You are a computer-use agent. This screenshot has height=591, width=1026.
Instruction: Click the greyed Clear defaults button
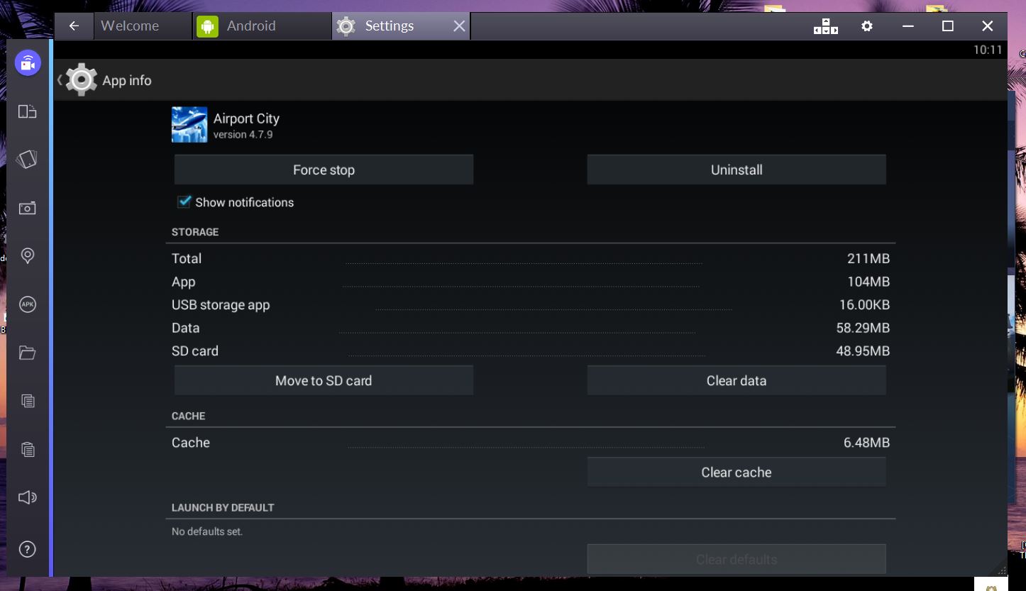tap(737, 559)
